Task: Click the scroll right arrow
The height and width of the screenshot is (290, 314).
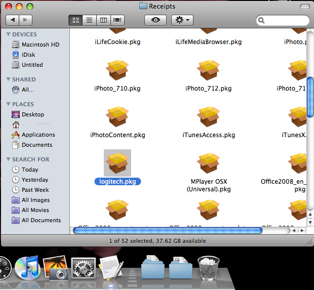Action: point(302,231)
